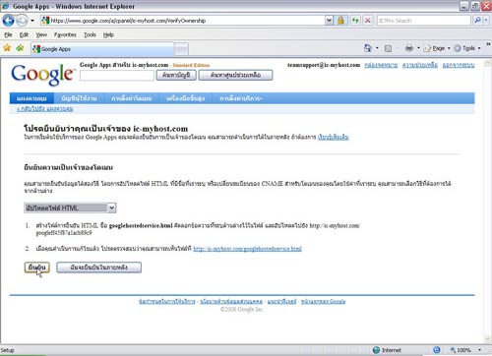Click the browser Forward arrow button
Image resolution: width=492 pixels, height=356 pixels.
pos(22,21)
